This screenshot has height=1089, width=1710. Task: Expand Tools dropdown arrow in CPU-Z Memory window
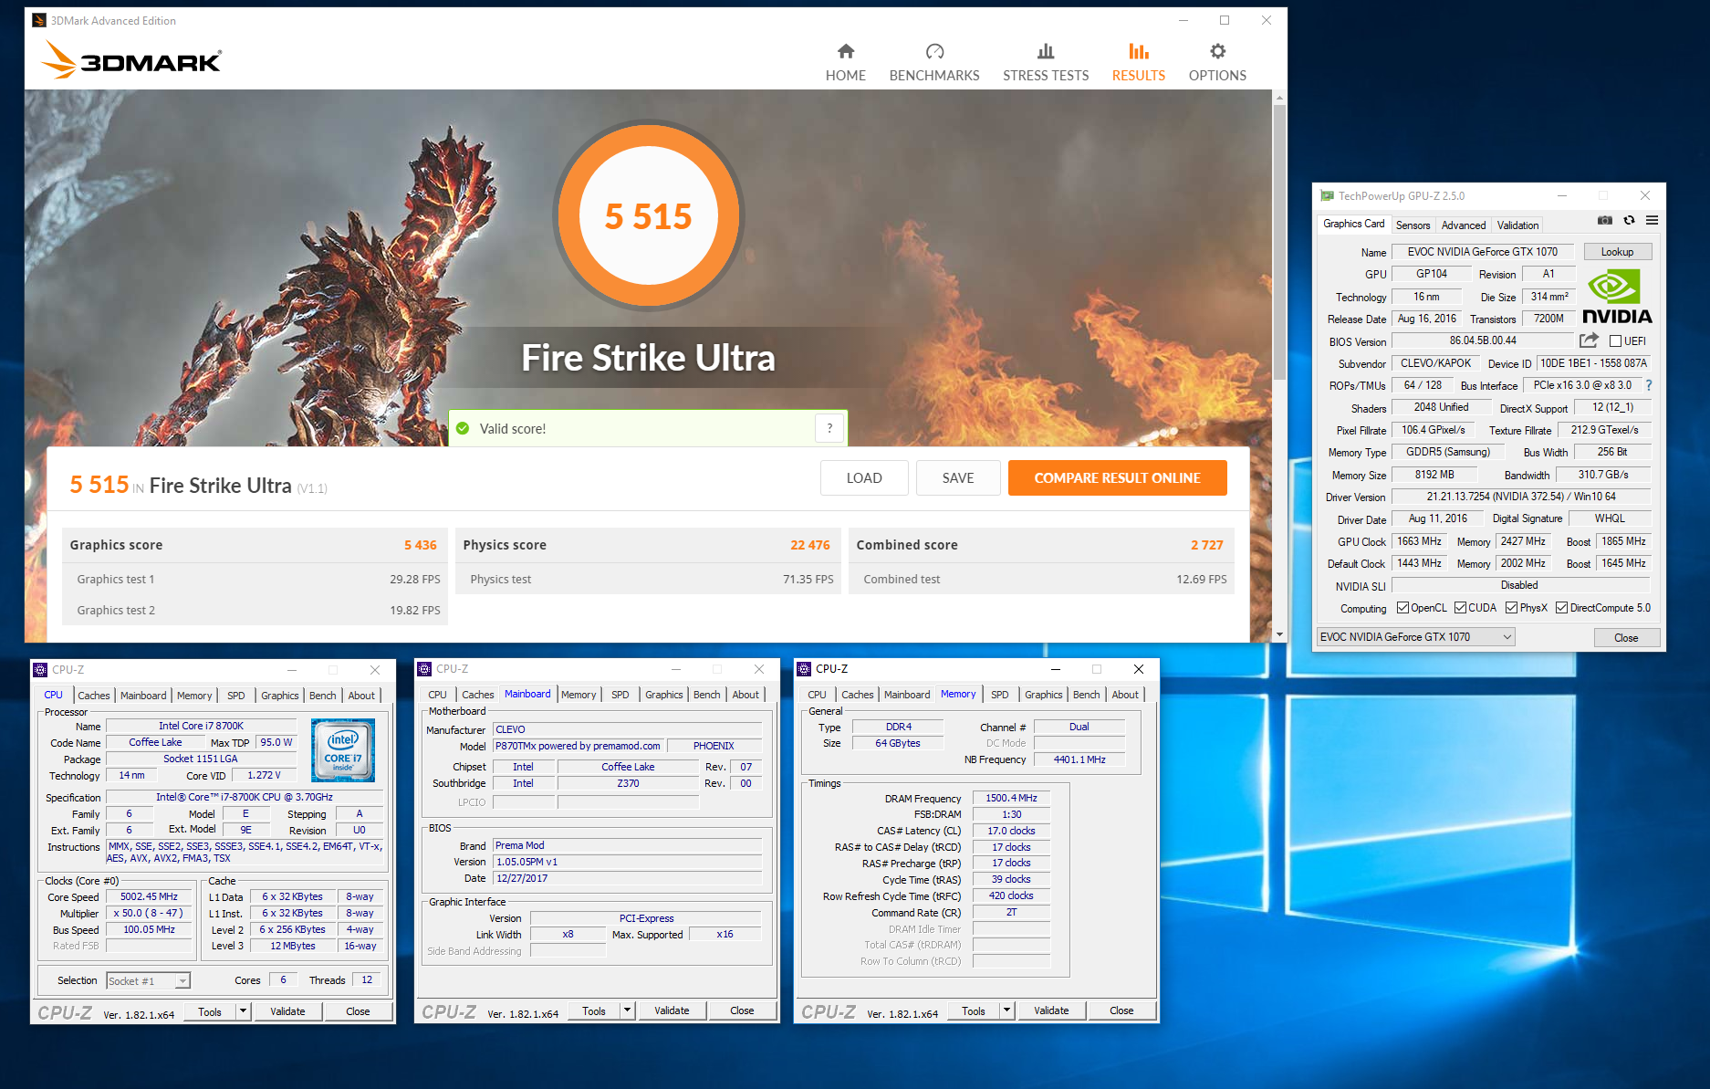[x=1006, y=1010]
